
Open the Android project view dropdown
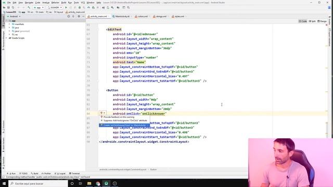14,16
